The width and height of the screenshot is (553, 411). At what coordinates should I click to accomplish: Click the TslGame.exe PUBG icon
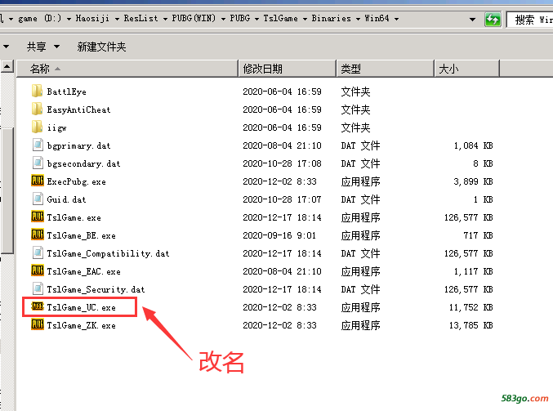tap(38, 217)
